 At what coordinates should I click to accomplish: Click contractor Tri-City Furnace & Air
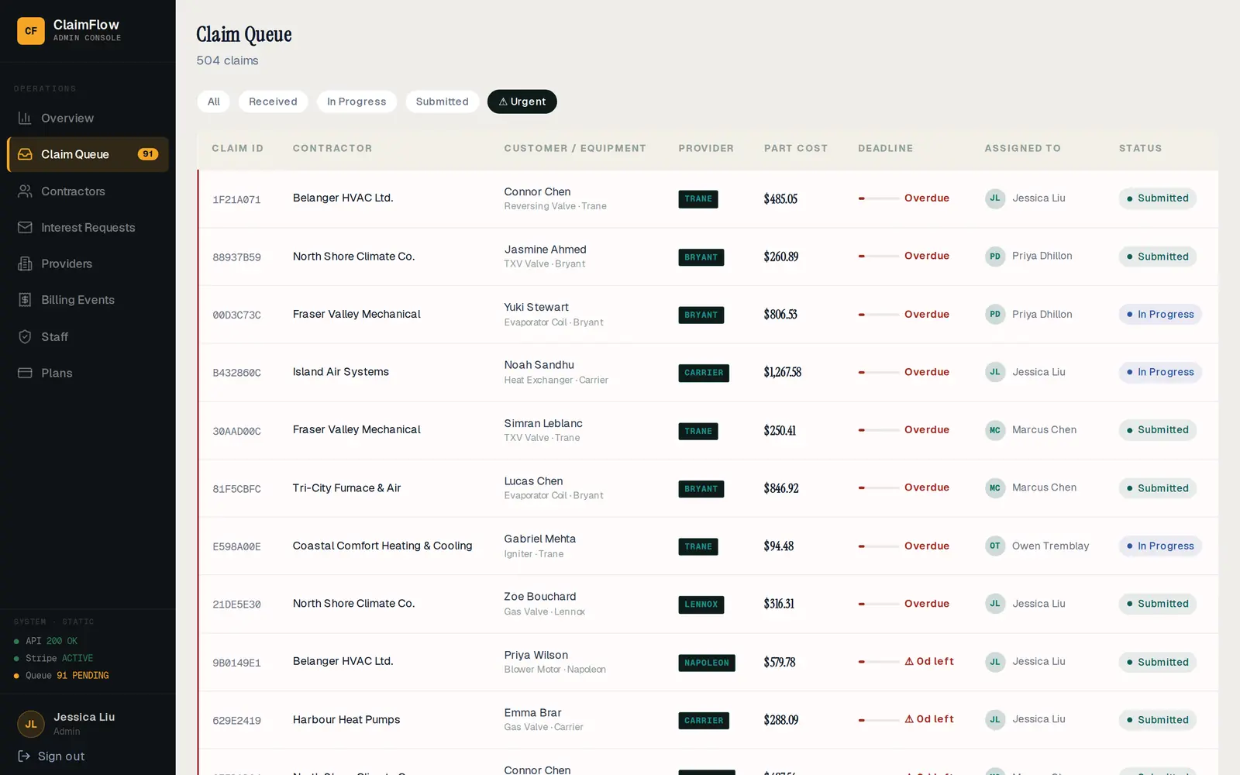pyautogui.click(x=346, y=487)
